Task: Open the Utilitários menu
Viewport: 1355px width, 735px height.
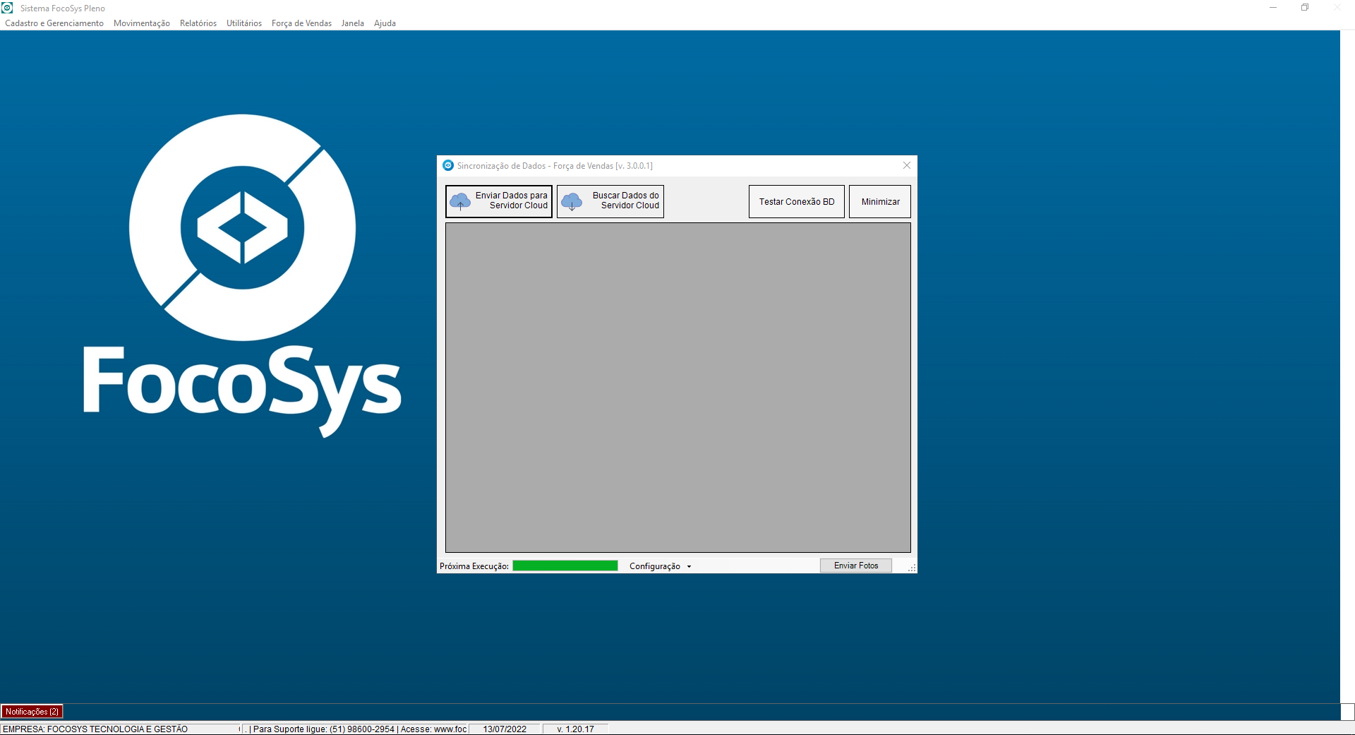Action: click(x=244, y=23)
